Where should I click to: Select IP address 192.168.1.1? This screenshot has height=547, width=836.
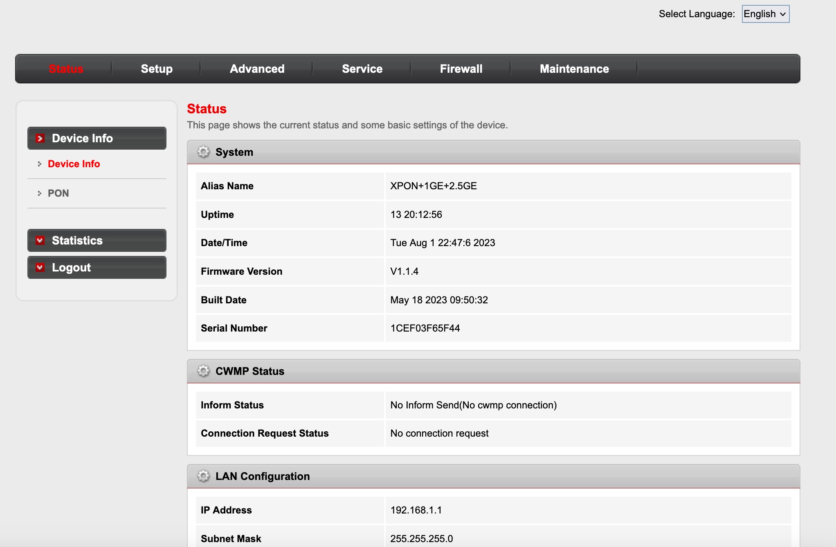pos(416,510)
